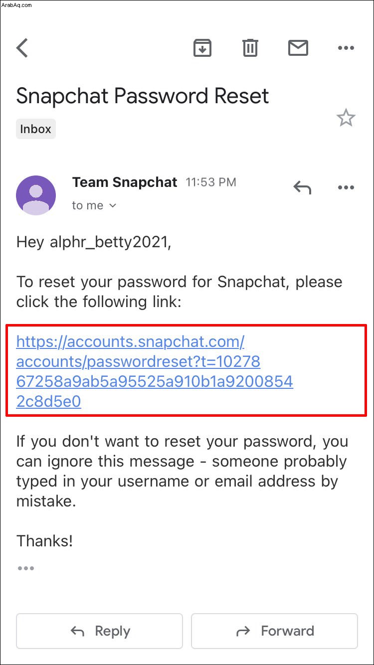The height and width of the screenshot is (665, 374).
Task: Delete the email using the trash icon
Action: [250, 48]
